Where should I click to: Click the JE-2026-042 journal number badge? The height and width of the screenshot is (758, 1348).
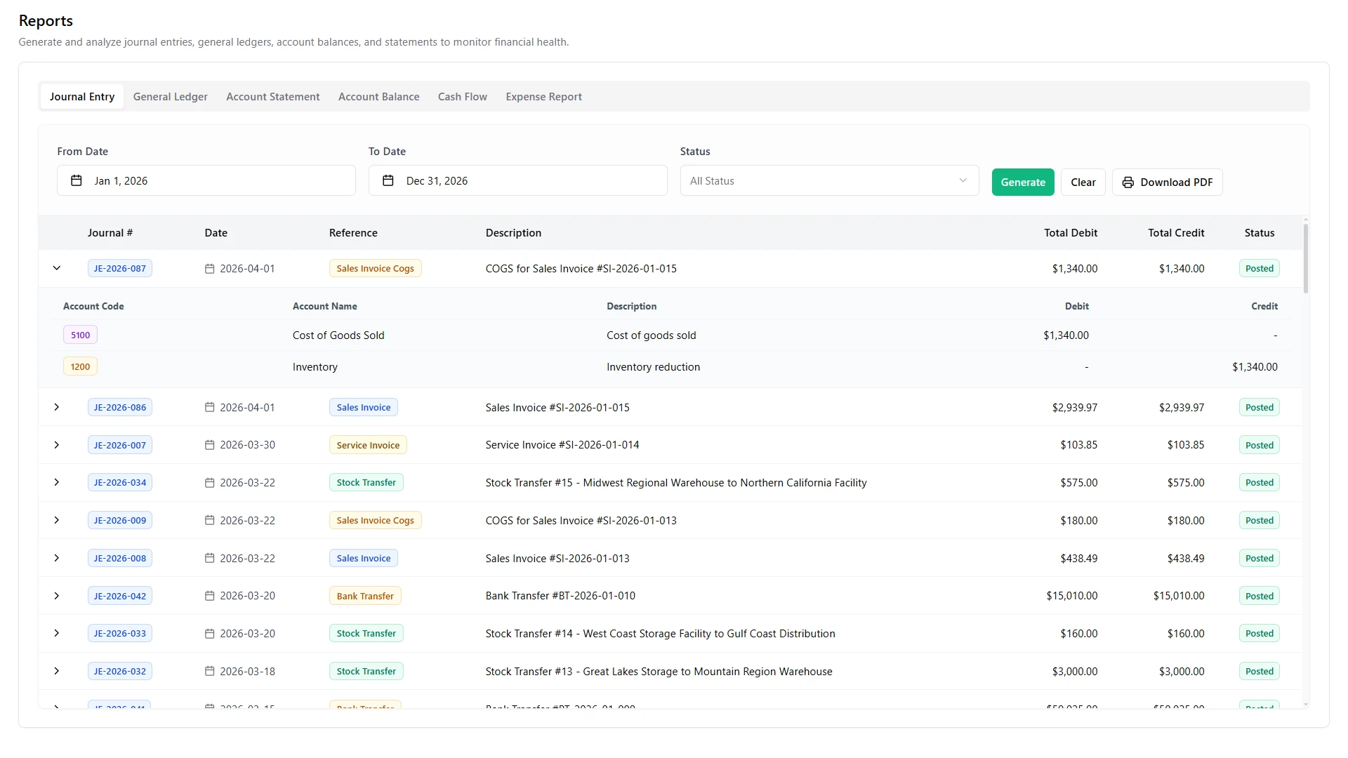tap(120, 596)
